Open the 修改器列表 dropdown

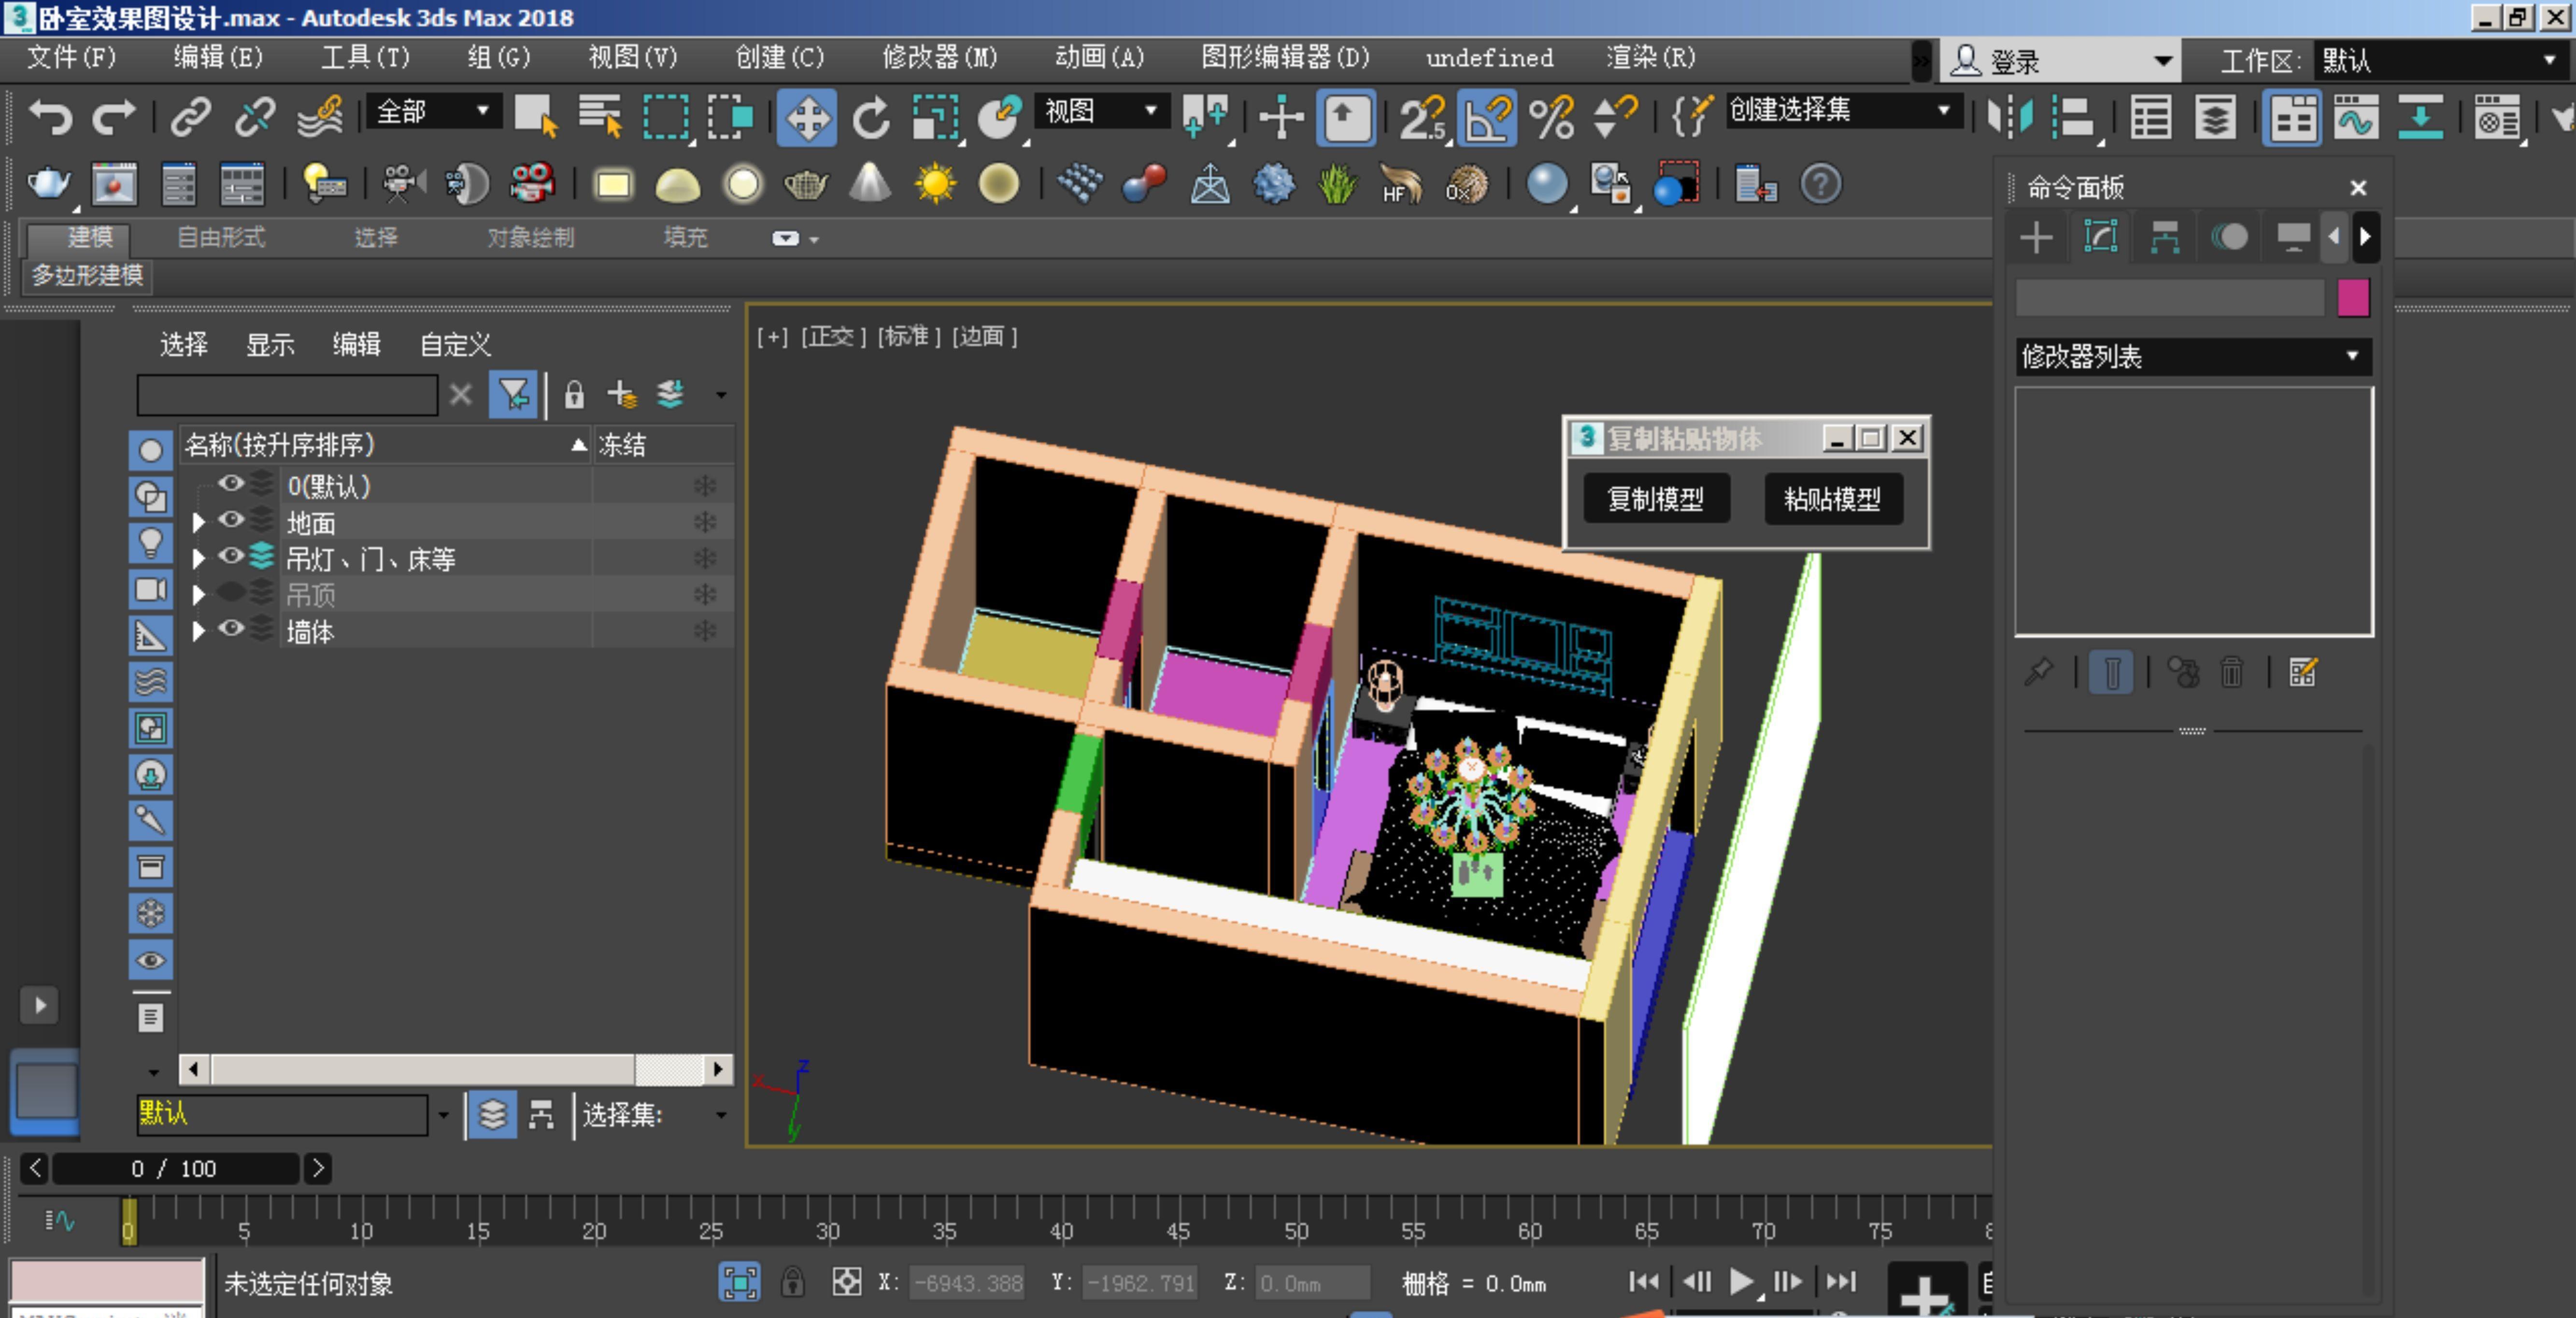2193,357
